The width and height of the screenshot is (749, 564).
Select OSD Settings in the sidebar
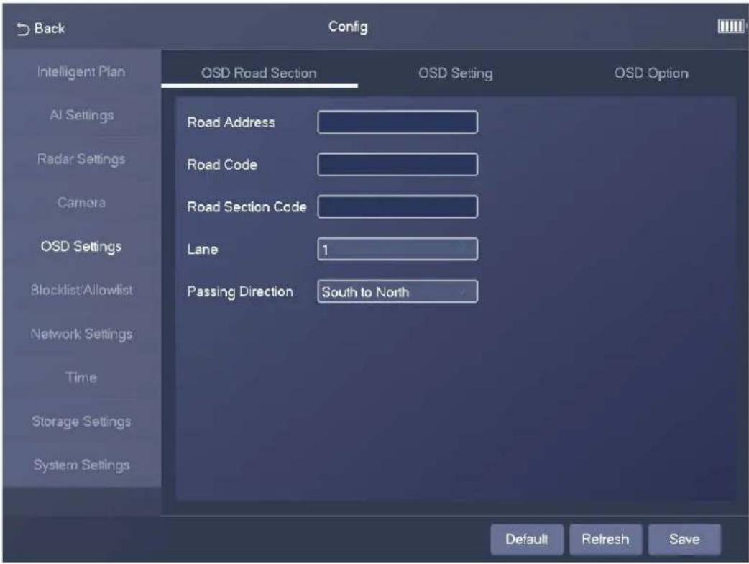pyautogui.click(x=81, y=246)
